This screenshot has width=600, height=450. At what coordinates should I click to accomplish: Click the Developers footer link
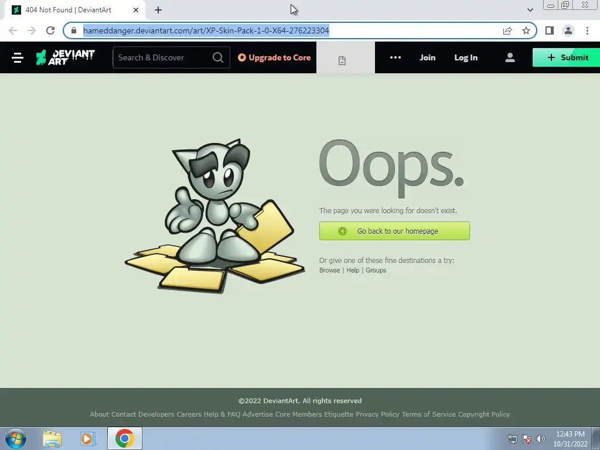click(x=156, y=414)
